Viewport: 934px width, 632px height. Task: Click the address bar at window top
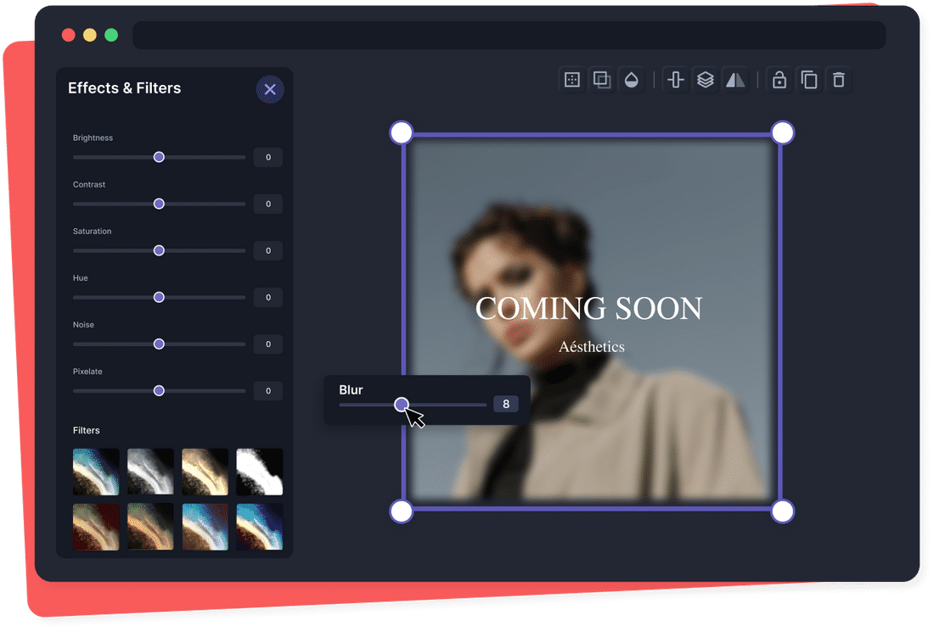pyautogui.click(x=509, y=36)
